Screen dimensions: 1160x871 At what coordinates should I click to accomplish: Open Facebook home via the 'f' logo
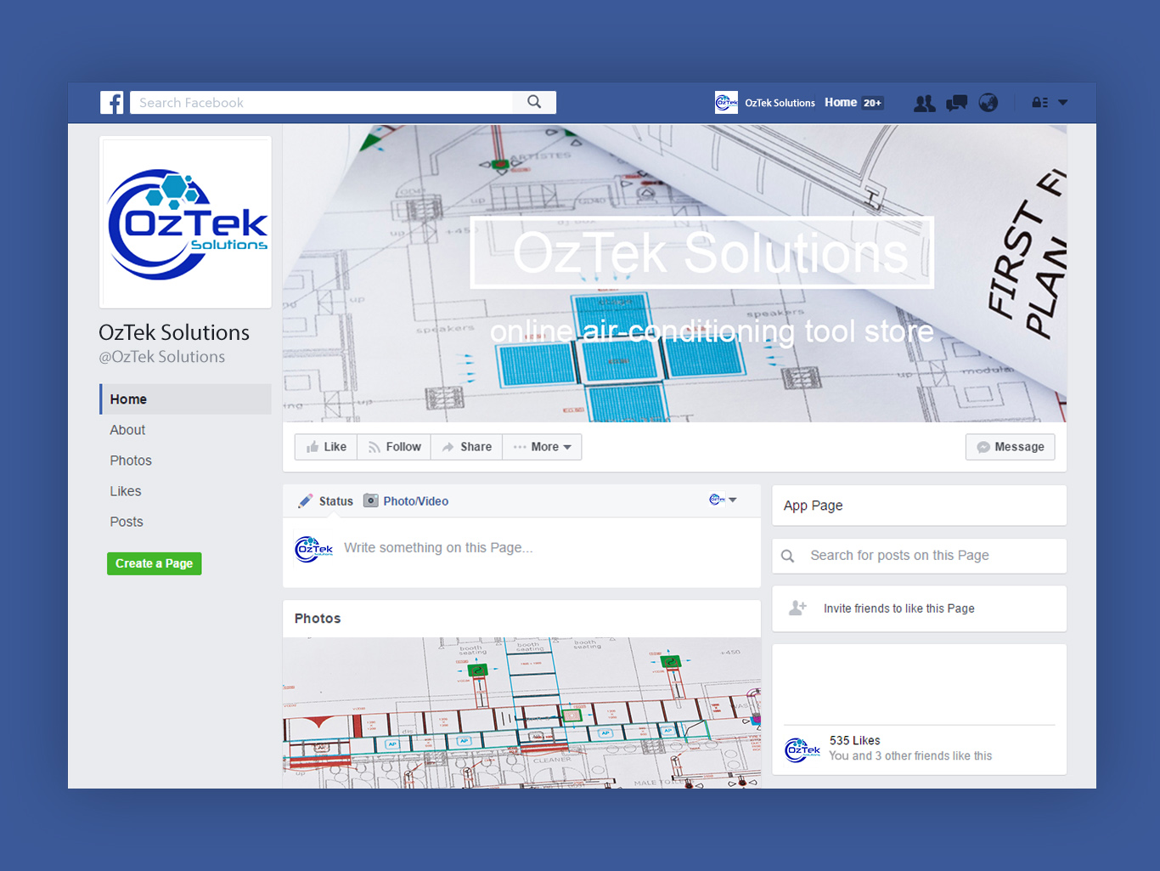[x=112, y=102]
